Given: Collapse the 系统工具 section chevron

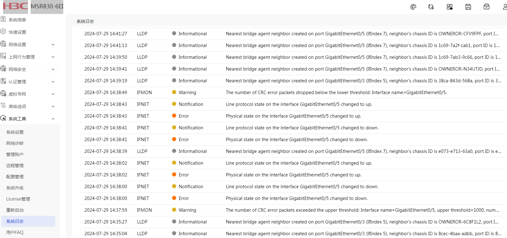Looking at the screenshot, I should pyautogui.click(x=53, y=119).
